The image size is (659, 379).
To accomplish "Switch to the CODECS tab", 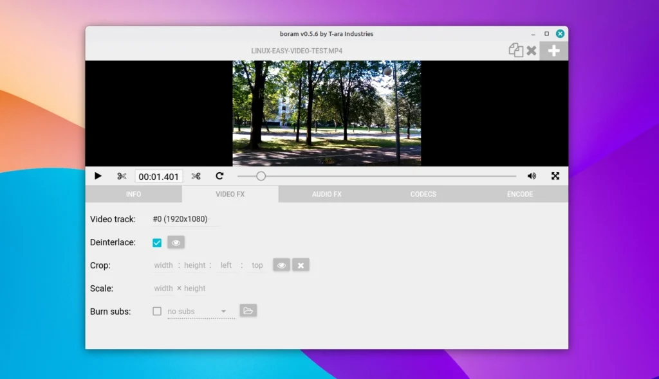I will [x=423, y=194].
